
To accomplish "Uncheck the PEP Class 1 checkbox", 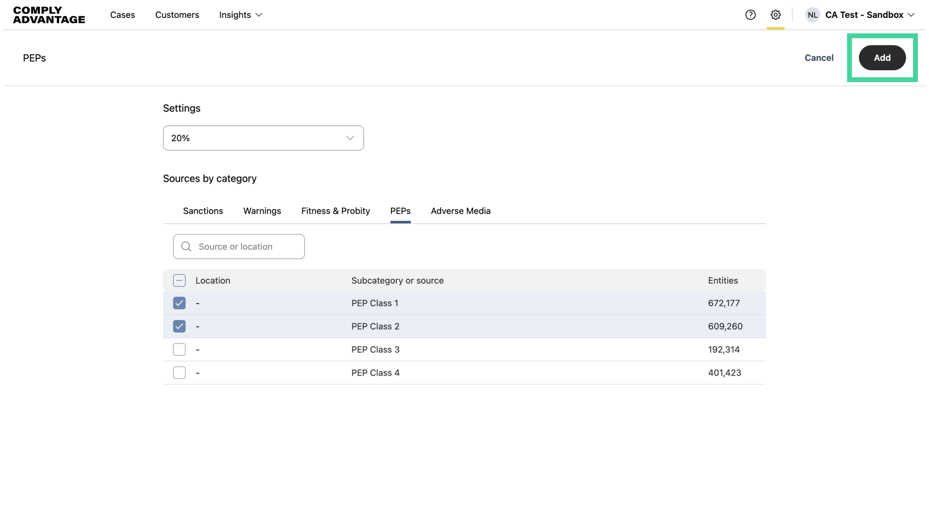I will (x=179, y=303).
